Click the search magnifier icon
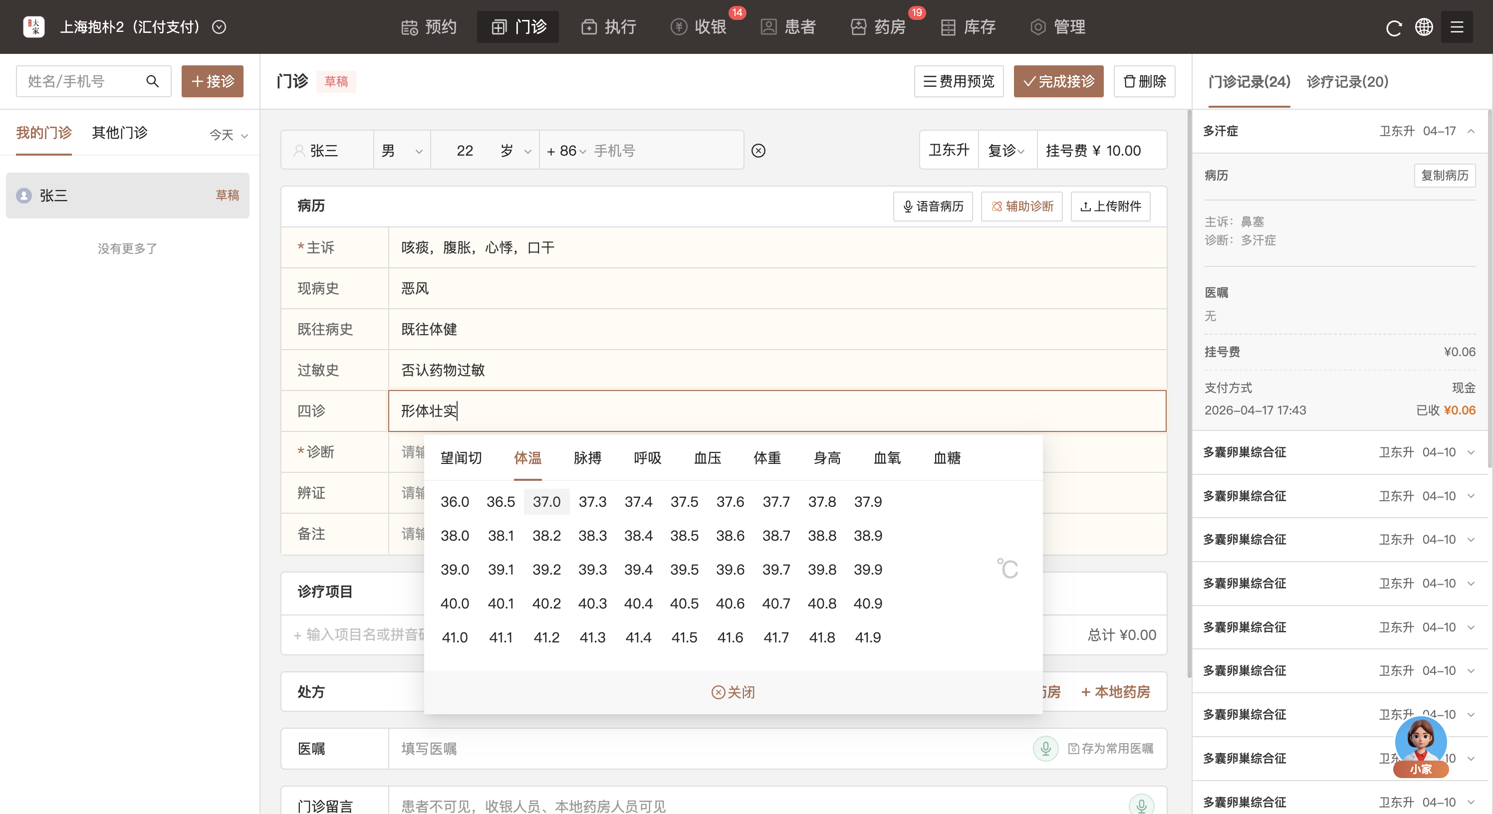 pos(152,81)
